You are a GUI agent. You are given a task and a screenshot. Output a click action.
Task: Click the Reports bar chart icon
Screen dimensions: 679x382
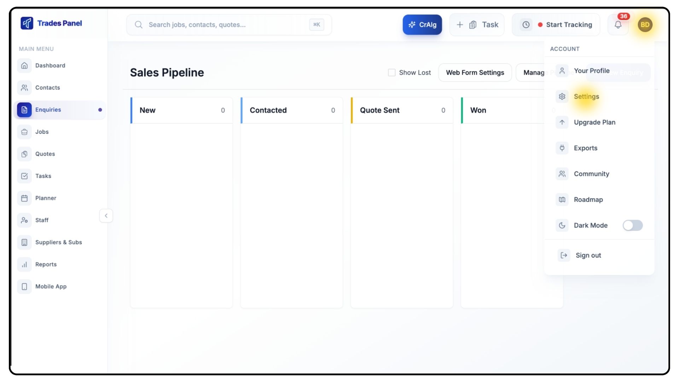click(x=24, y=264)
